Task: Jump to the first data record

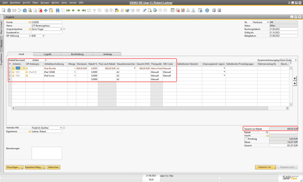Action: (68, 10)
